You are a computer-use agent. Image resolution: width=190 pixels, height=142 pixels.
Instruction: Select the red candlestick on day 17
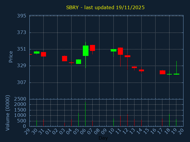pos(162,72)
